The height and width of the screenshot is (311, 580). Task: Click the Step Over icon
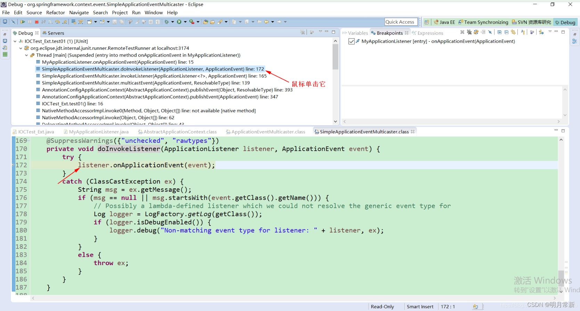(x=57, y=22)
